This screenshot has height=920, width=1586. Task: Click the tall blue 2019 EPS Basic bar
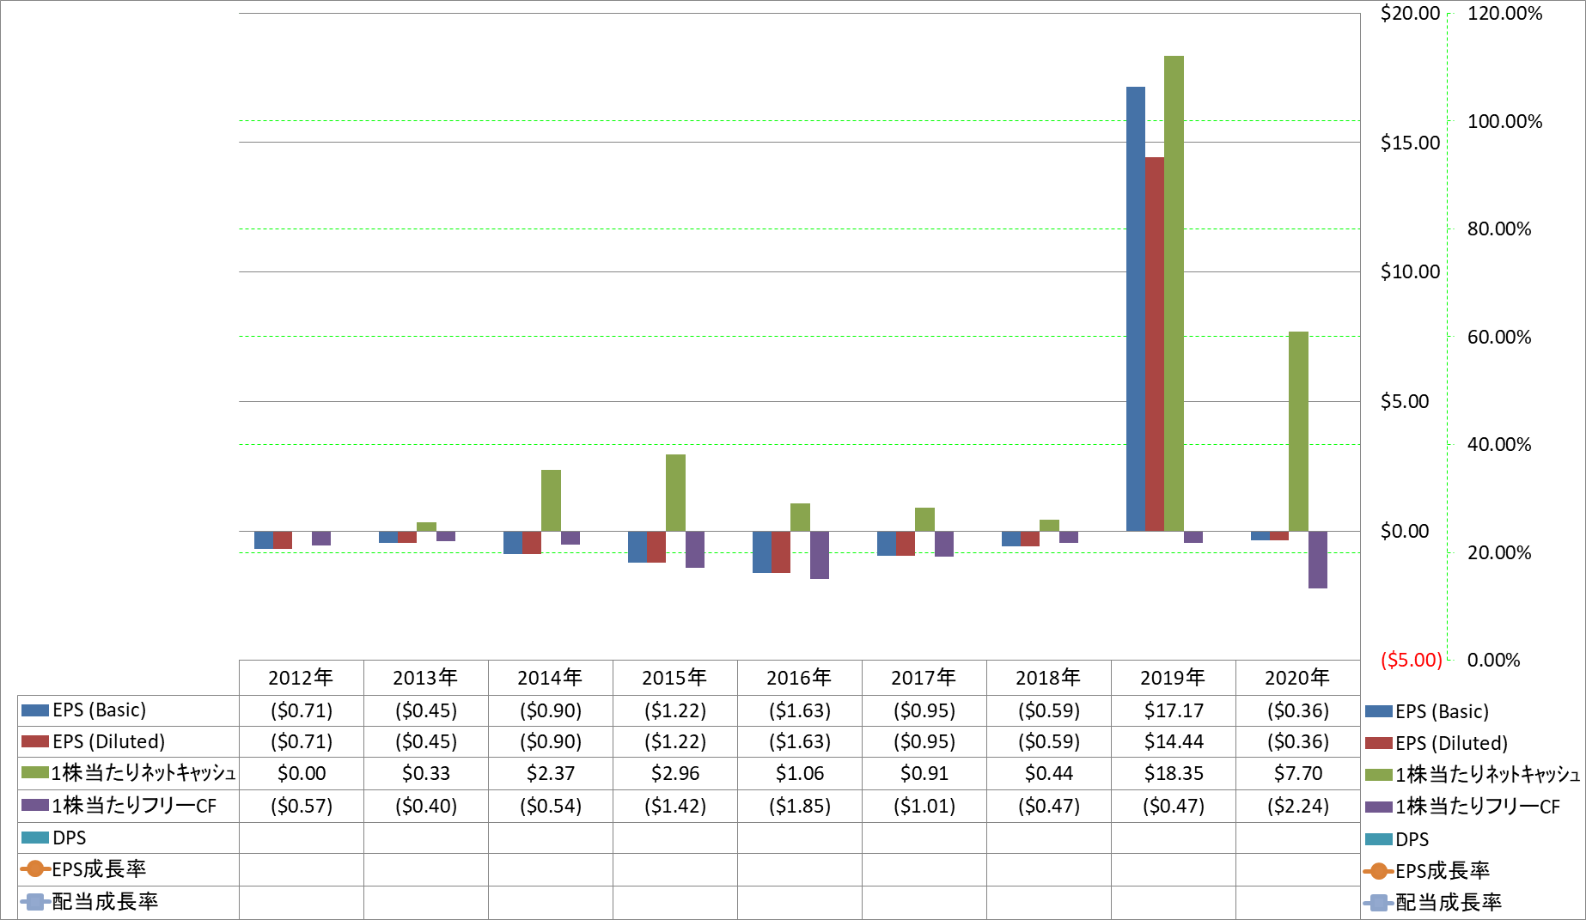coord(1135,309)
